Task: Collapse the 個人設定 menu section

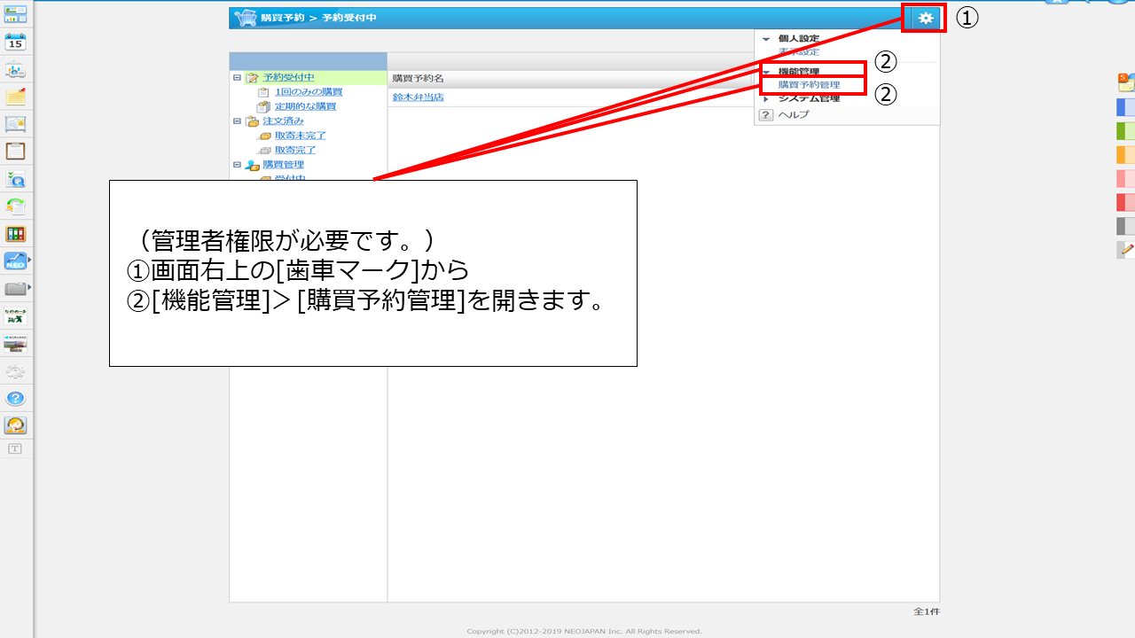Action: coord(766,39)
